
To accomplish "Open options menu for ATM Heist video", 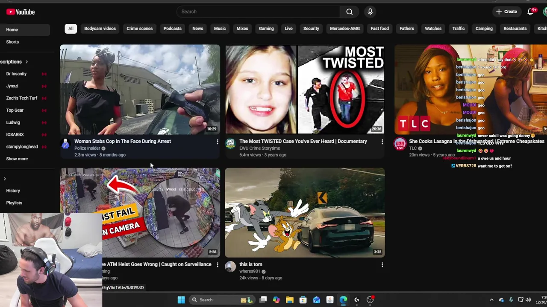I will click(217, 265).
